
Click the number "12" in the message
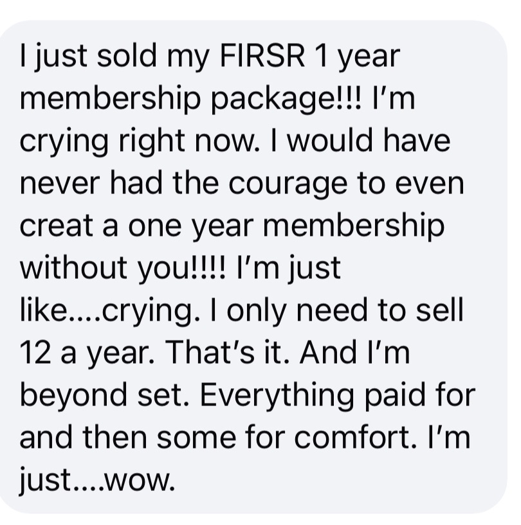click(35, 353)
